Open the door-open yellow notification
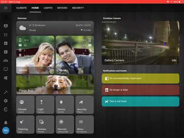This screenshot has height=138, width=184. [x=141, y=79]
